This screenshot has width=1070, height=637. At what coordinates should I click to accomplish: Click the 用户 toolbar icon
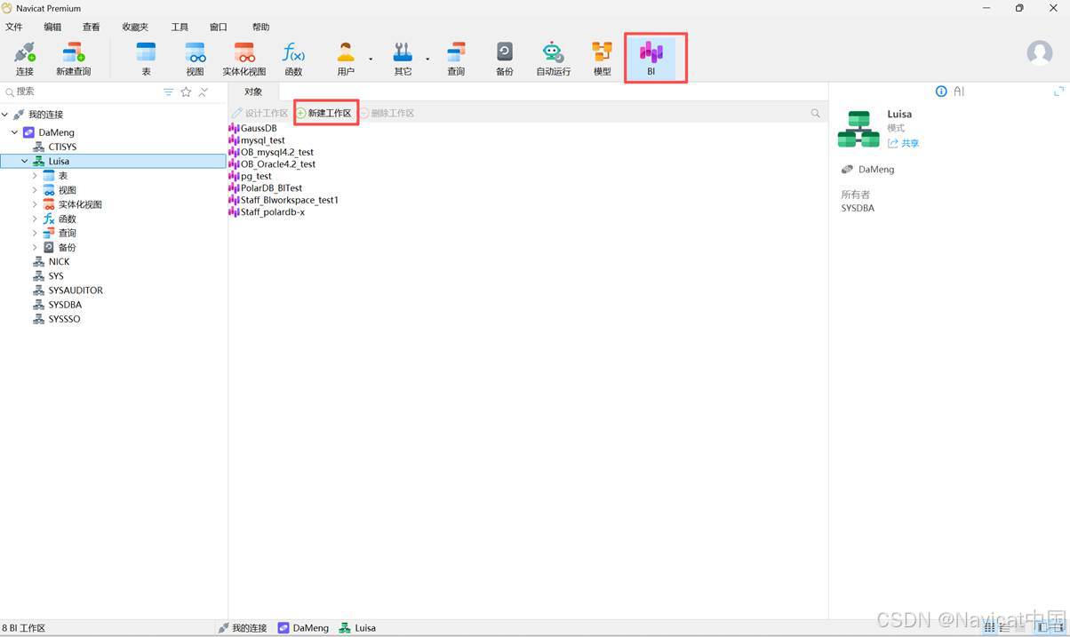(346, 59)
